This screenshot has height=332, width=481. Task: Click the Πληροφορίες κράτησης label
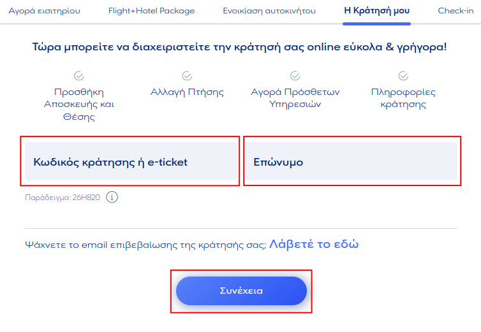tap(403, 99)
